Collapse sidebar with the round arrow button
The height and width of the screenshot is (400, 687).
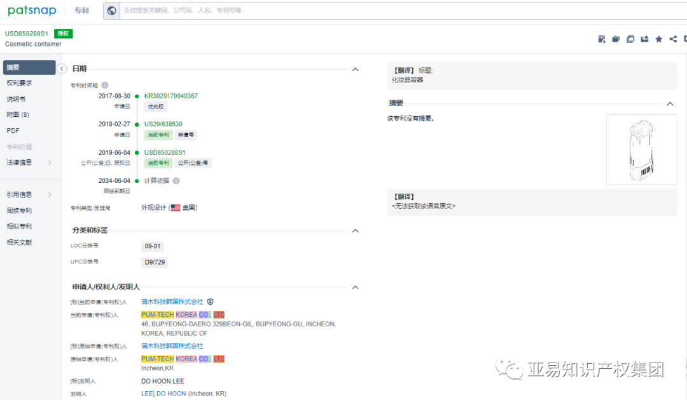(62, 69)
